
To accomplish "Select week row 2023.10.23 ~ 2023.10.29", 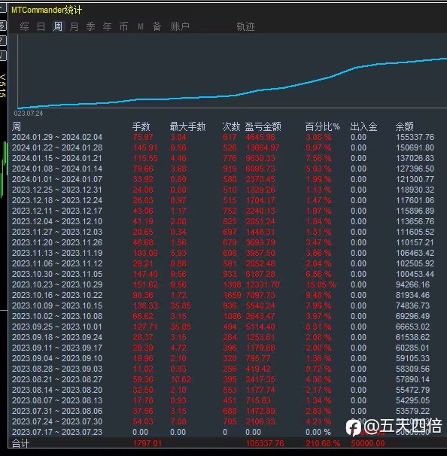I will [x=223, y=284].
